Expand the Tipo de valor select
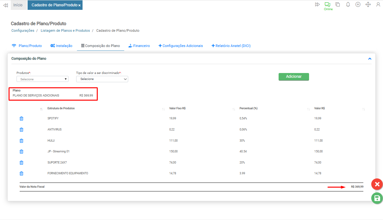Image resolution: width=383 pixels, height=220 pixels. coord(102,79)
